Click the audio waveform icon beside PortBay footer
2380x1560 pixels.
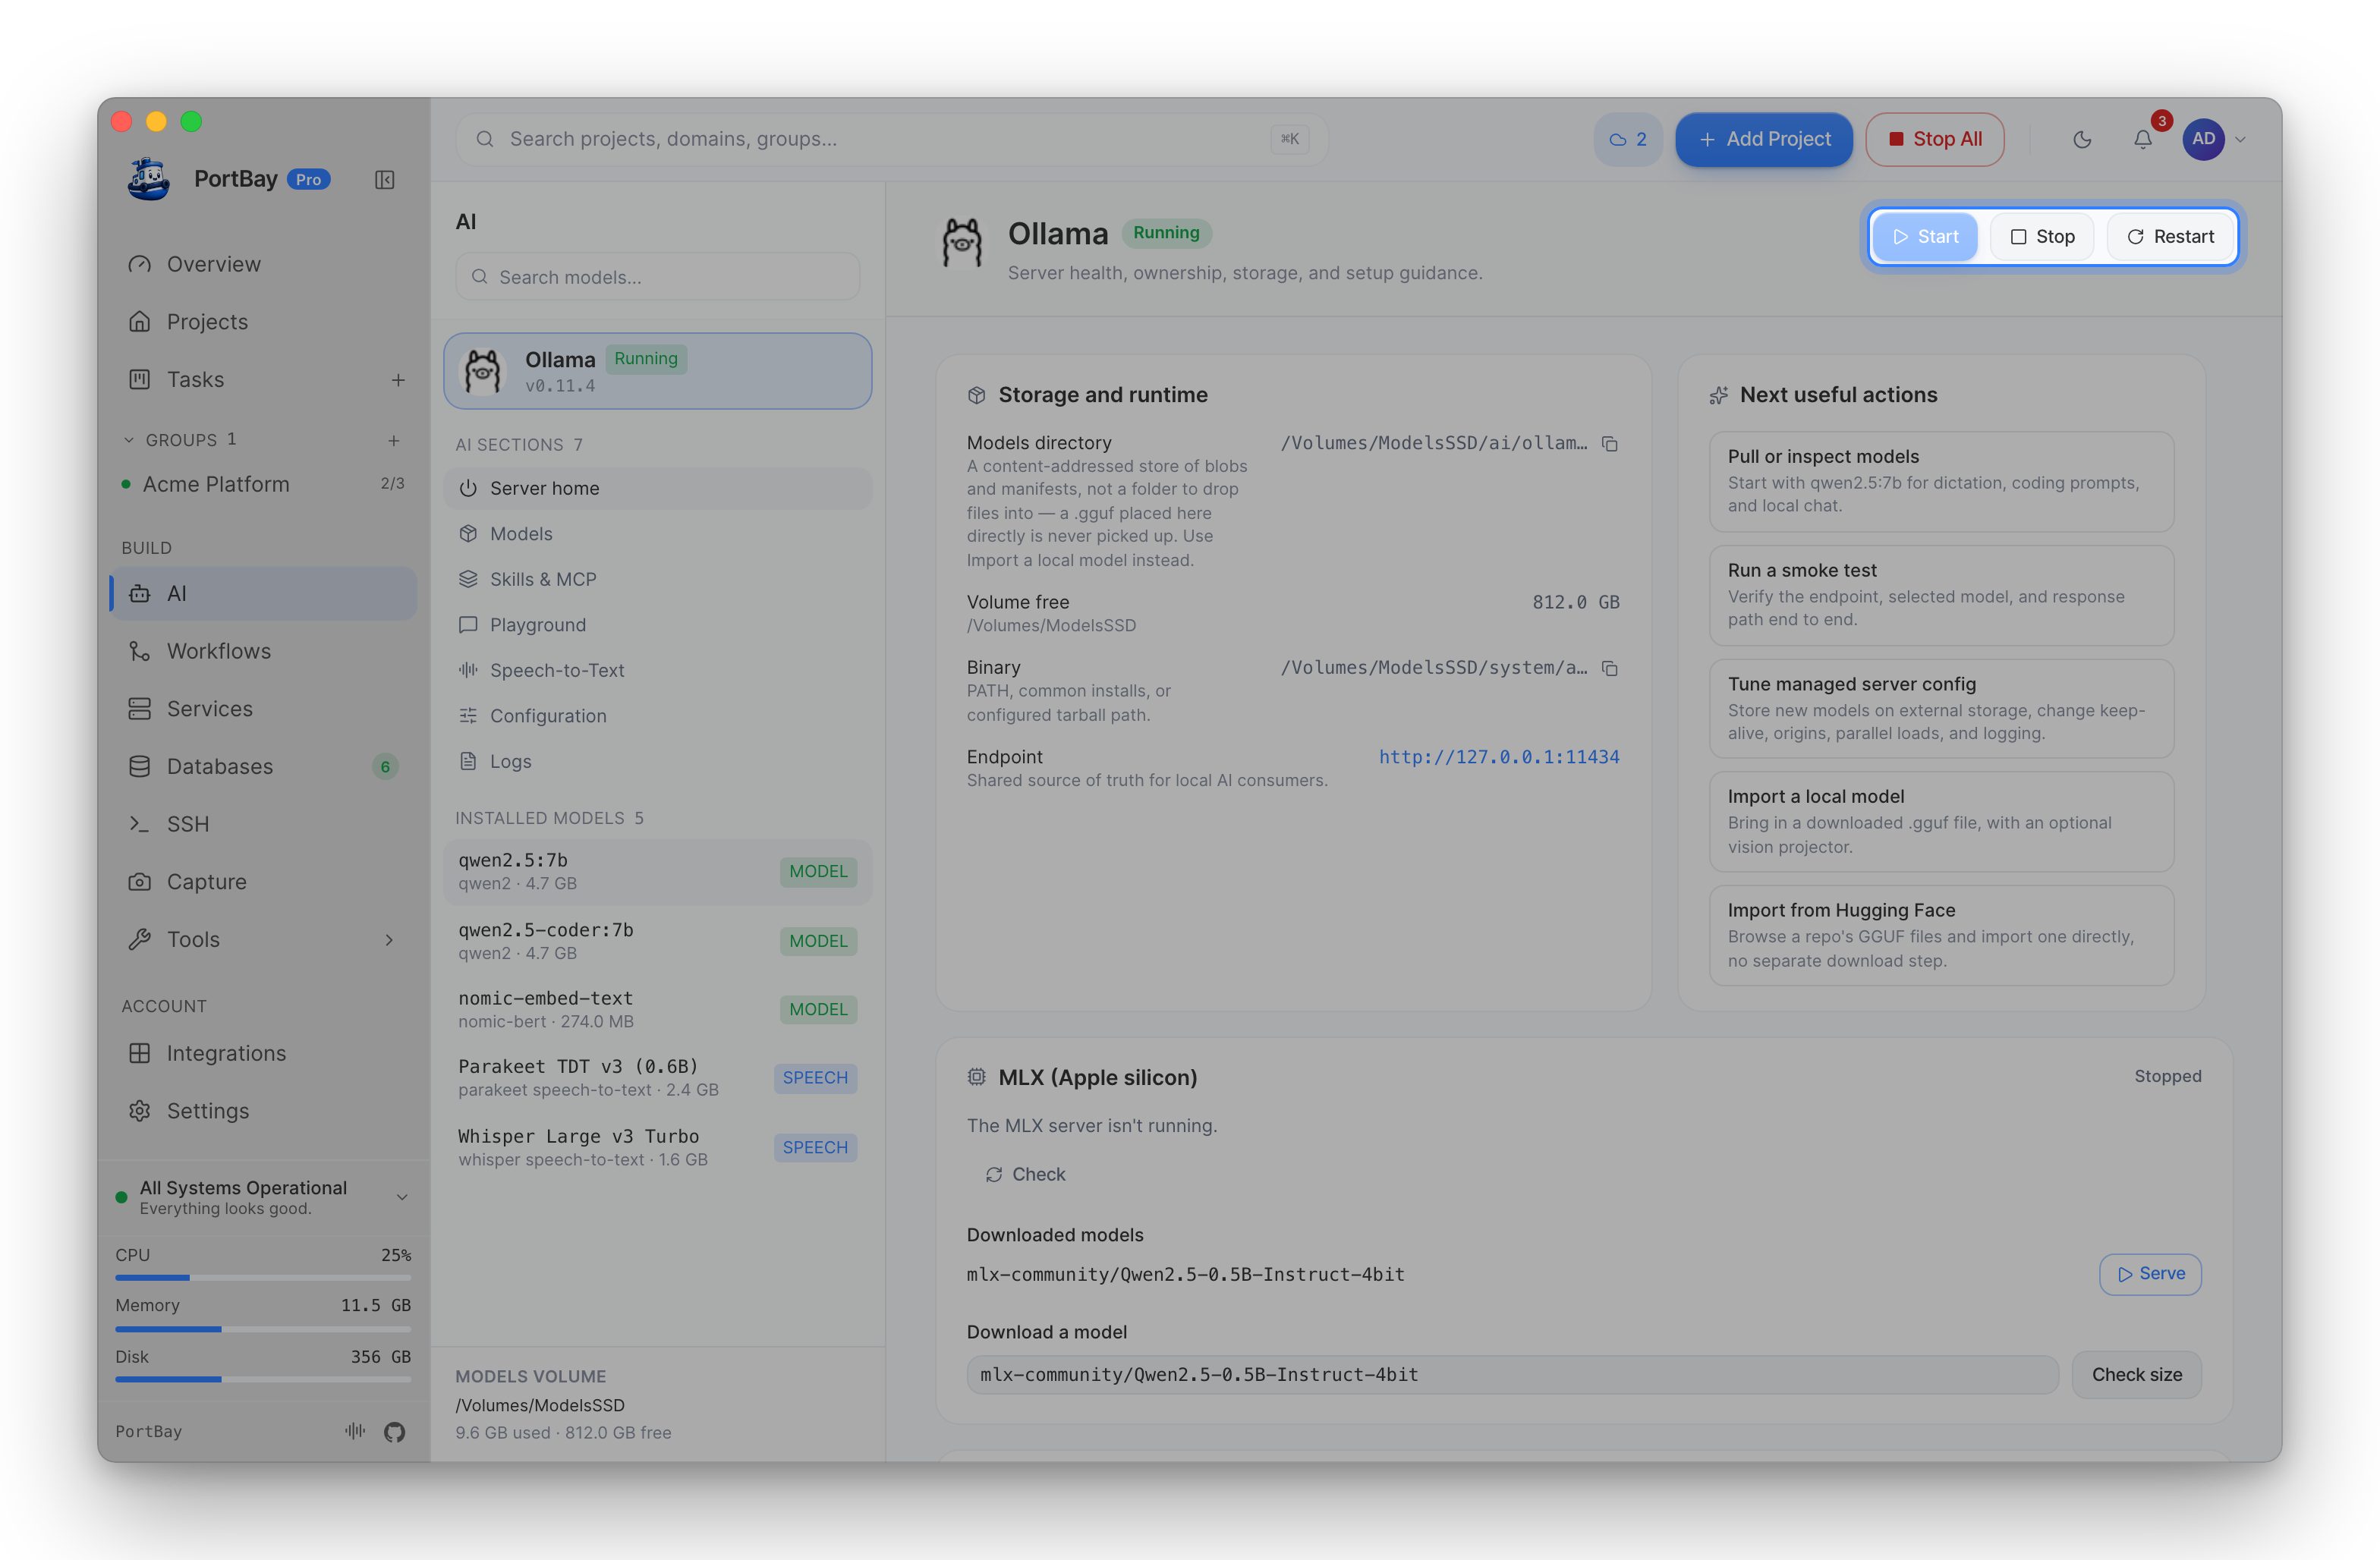click(x=355, y=1431)
